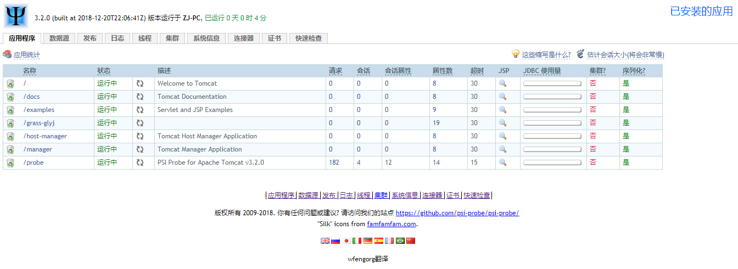Switch language with the Chinese flag
Image resolution: width=738 pixels, height=269 pixels.
[411, 240]
